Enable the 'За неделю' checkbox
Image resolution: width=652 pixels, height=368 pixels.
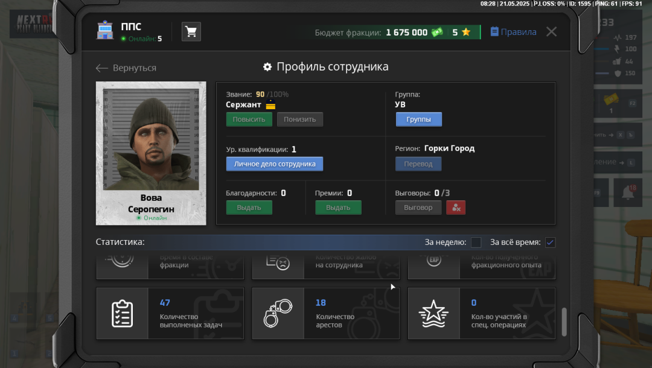click(x=476, y=243)
